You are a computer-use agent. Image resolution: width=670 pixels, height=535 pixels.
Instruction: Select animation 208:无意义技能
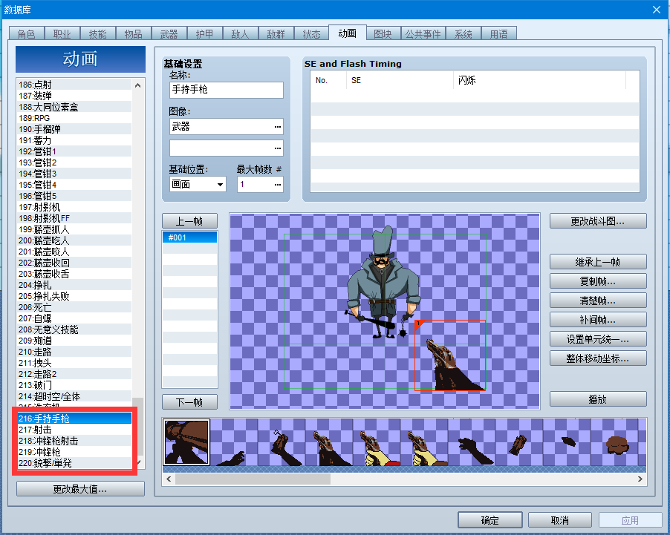click(x=74, y=329)
